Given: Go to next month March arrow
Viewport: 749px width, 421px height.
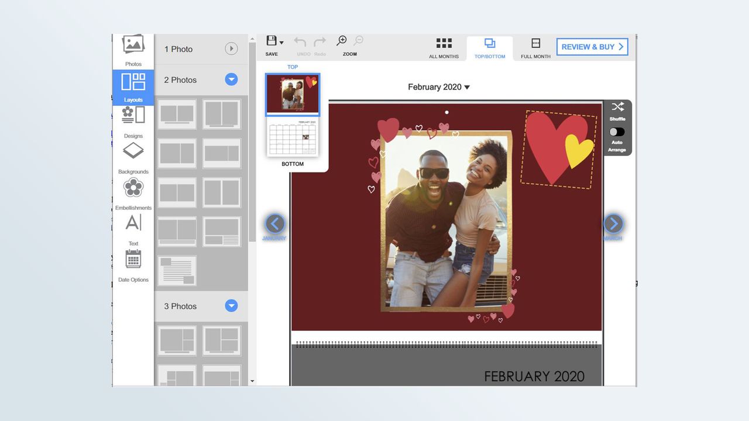Looking at the screenshot, I should 613,223.
